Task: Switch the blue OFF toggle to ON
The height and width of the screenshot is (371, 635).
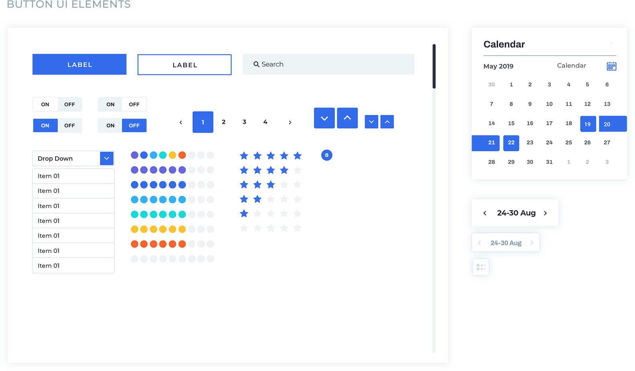Action: click(x=110, y=126)
